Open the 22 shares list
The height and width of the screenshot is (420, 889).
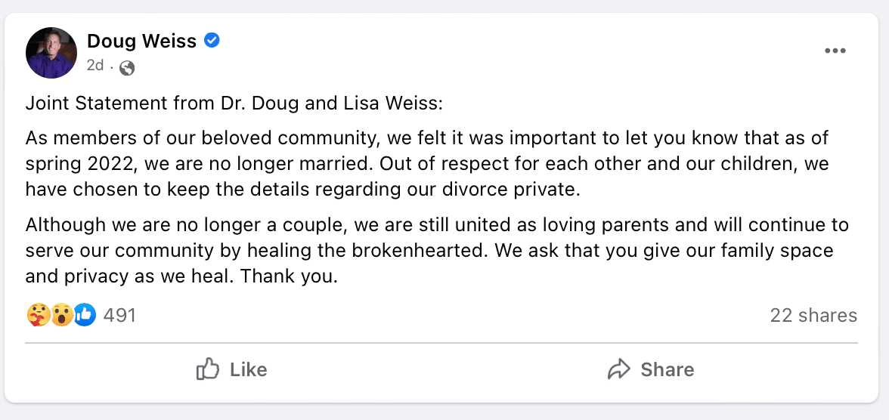click(x=813, y=315)
